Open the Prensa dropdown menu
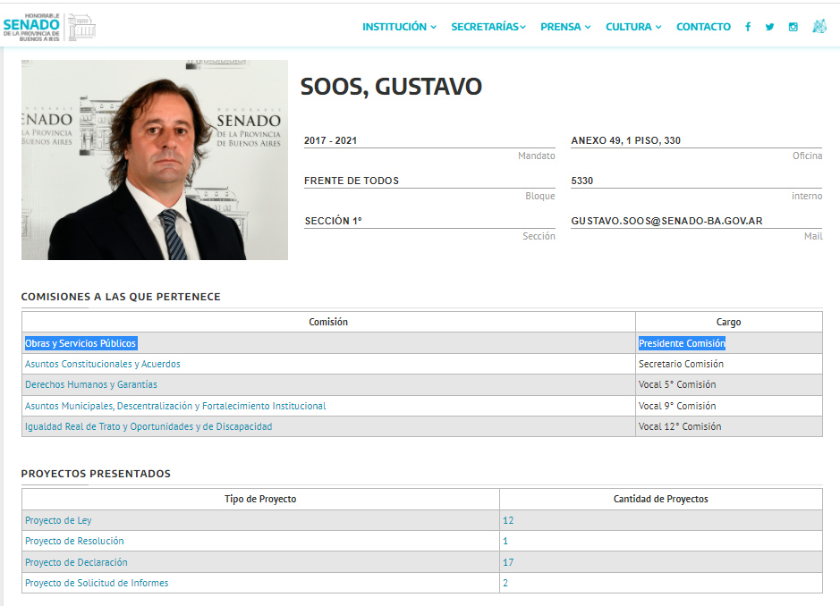 565,27
